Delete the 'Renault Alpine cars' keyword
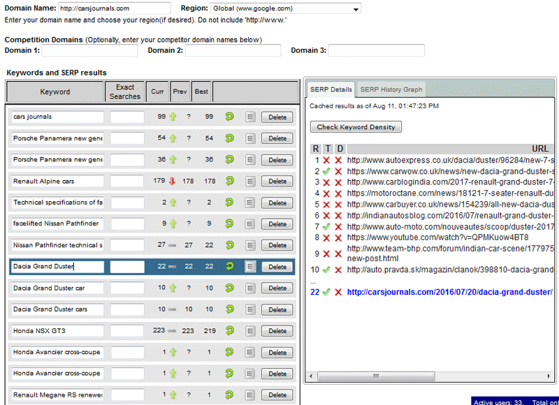 tap(277, 182)
